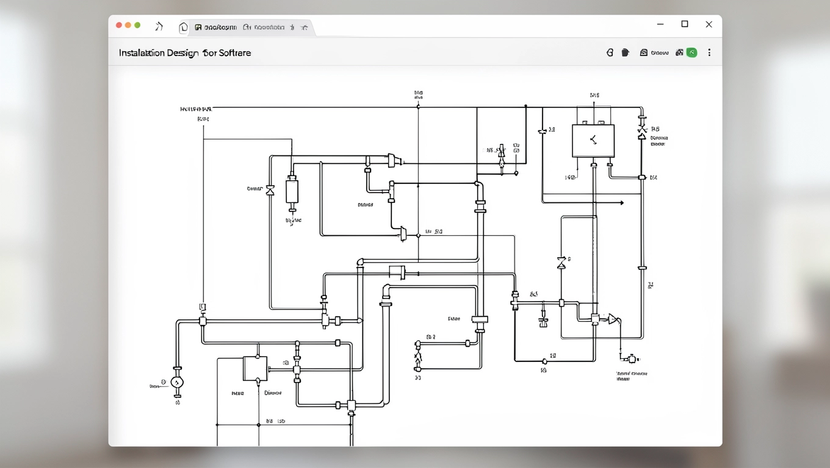
Task: Click the pin icon on the active tab
Action: pos(292,27)
